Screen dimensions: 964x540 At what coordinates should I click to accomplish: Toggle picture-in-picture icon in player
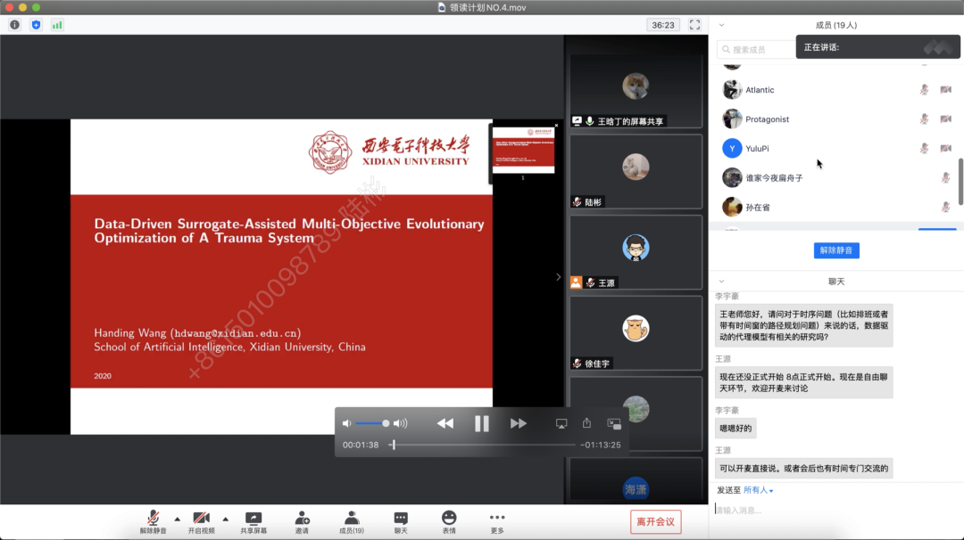click(x=614, y=423)
